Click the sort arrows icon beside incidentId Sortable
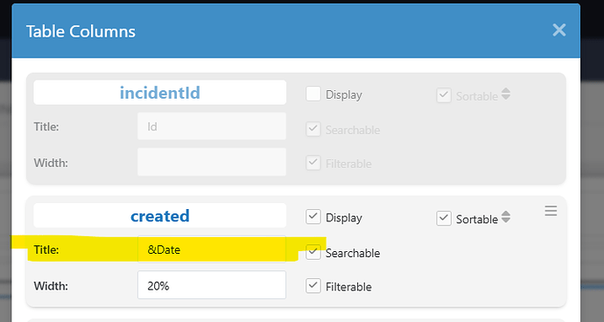 pos(506,94)
